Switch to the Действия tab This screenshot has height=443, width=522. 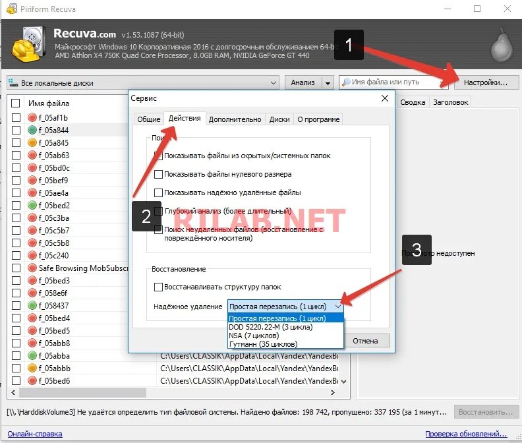[185, 118]
